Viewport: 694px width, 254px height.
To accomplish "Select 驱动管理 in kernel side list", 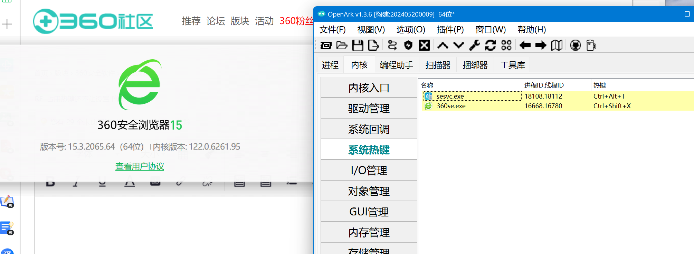I will pyautogui.click(x=369, y=108).
